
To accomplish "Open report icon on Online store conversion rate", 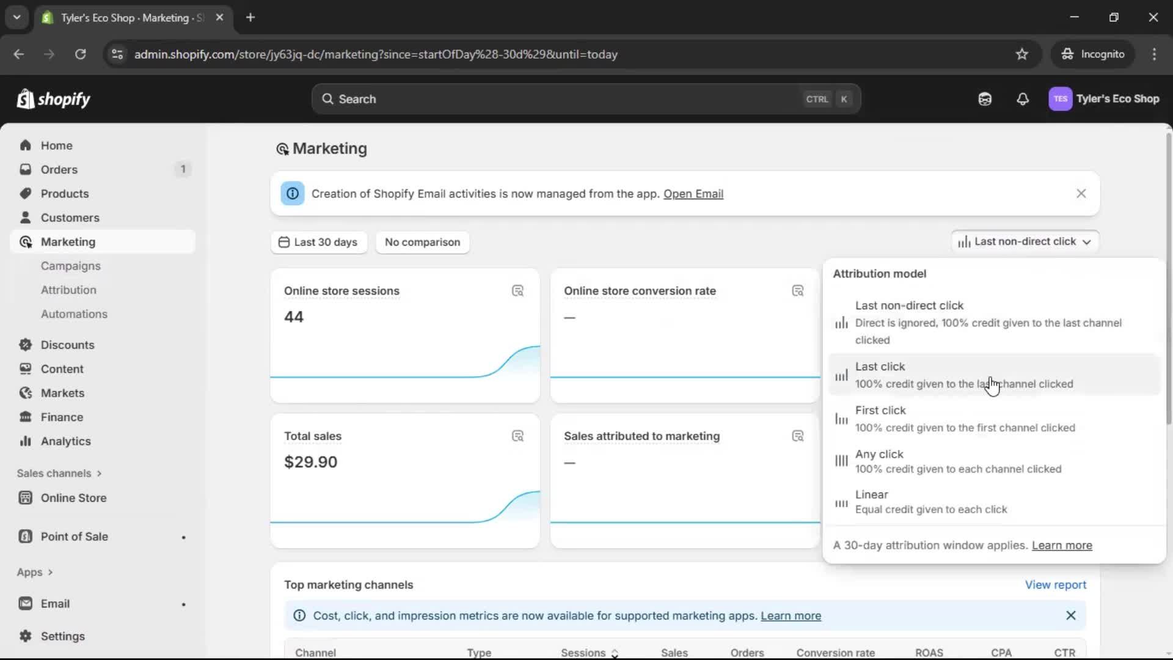I will (797, 291).
